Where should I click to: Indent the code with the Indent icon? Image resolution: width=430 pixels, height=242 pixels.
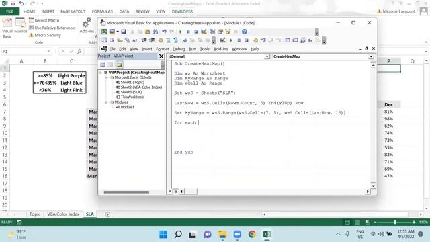tap(144, 40)
